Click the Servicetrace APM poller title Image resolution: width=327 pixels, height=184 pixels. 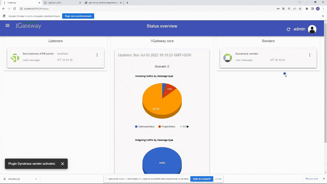38,54
